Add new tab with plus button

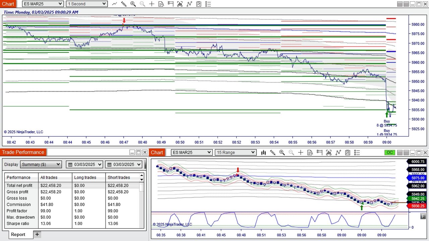pyautogui.click(x=37, y=234)
